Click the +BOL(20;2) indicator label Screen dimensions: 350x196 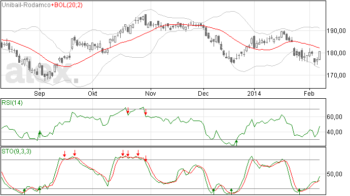(x=67, y=5)
